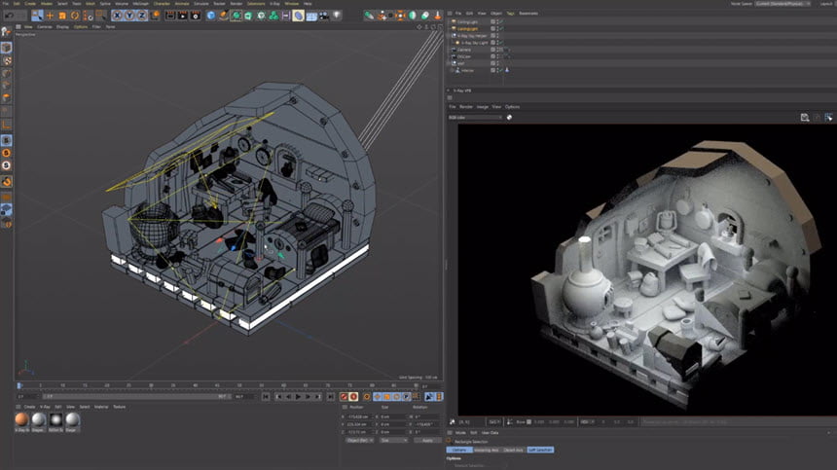Open the Render menu in the menu bar

pyautogui.click(x=236, y=3)
